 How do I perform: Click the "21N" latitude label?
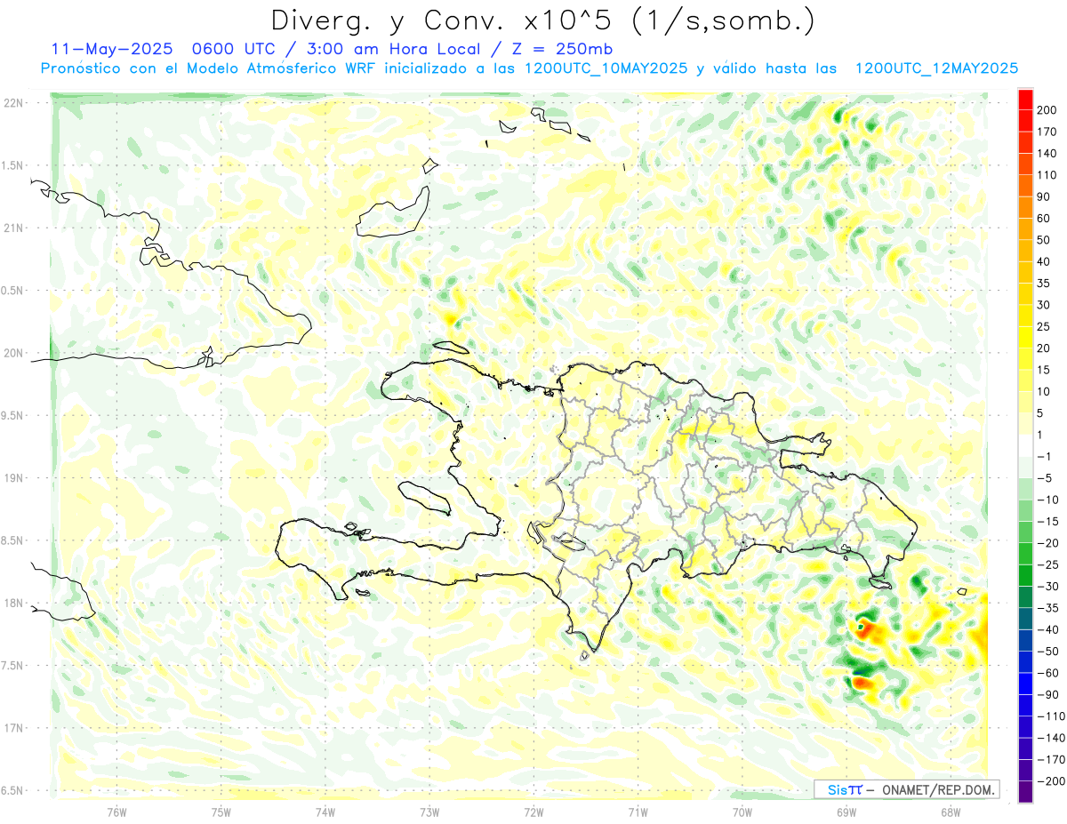[13, 228]
